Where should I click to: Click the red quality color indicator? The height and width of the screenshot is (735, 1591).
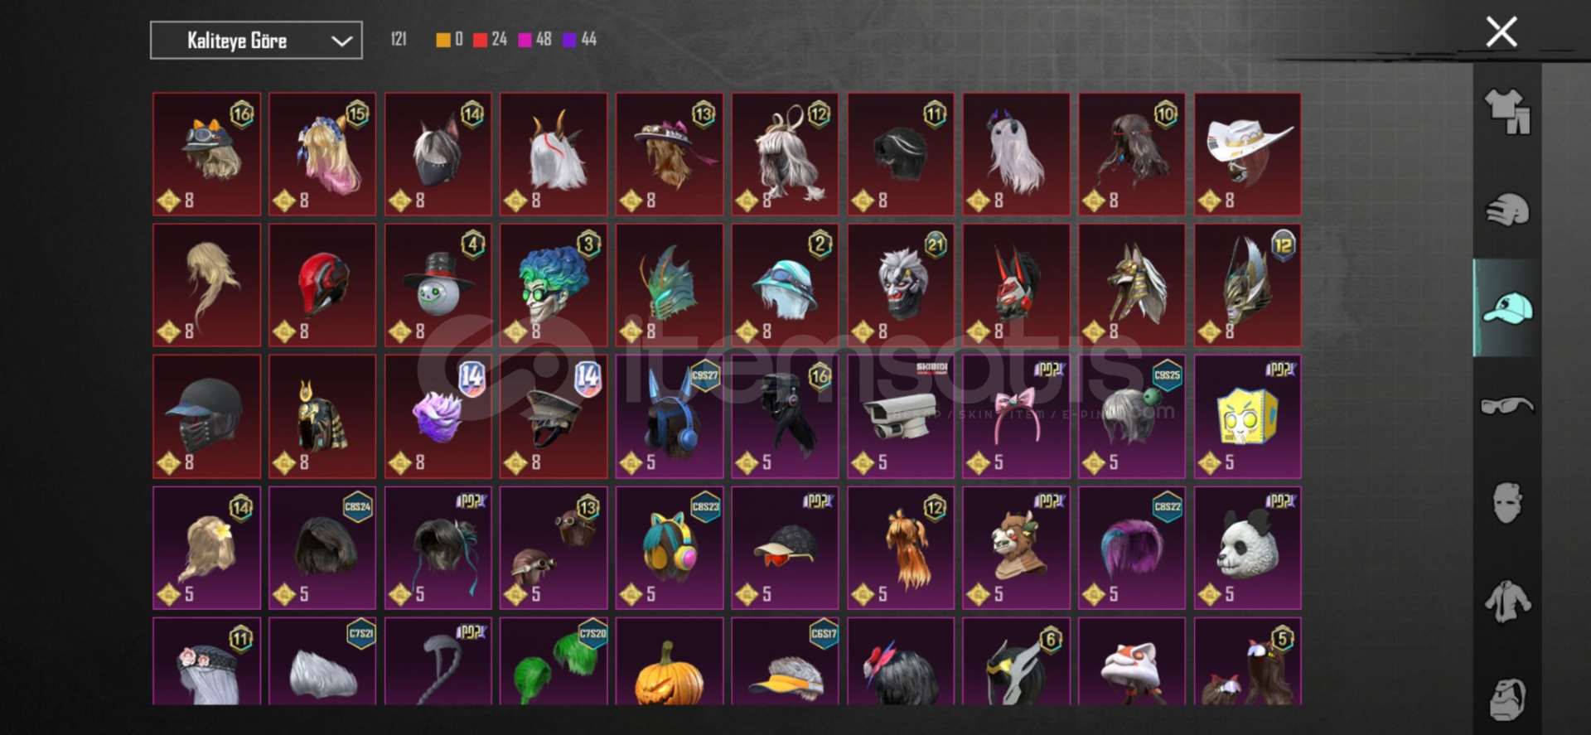coord(480,39)
